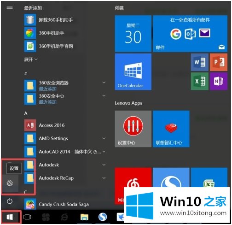
Task: Open the fan-shaped app icon on the taskbar
Action: tap(46, 217)
